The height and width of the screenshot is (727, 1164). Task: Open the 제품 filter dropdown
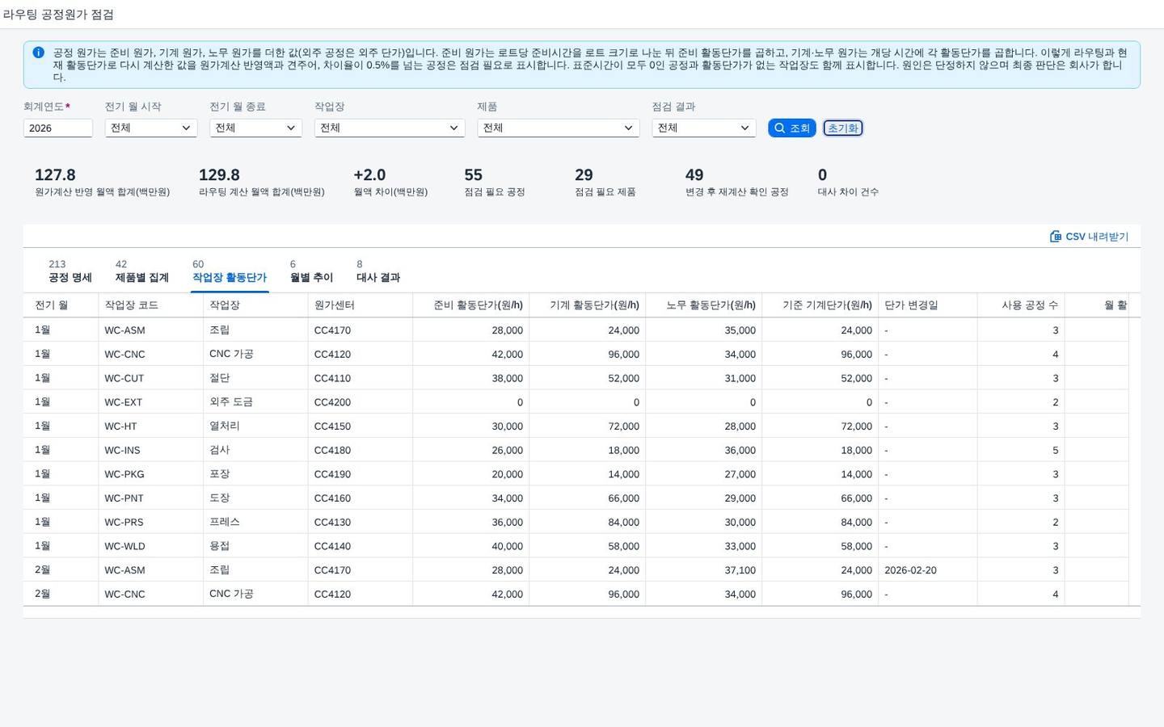(x=559, y=128)
